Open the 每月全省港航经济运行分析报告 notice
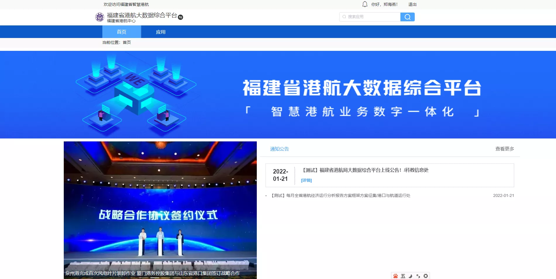The width and height of the screenshot is (556, 279). 341,195
